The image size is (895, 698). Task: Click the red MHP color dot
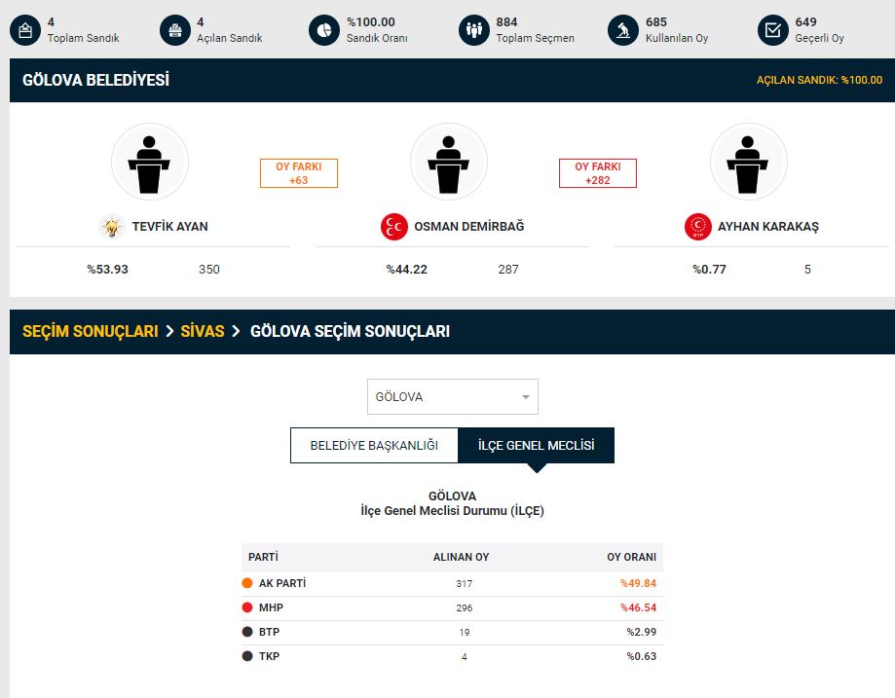click(247, 608)
